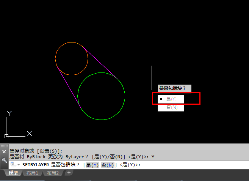Grab the command line drag handle
The width and height of the screenshot is (249, 181).
4,146
